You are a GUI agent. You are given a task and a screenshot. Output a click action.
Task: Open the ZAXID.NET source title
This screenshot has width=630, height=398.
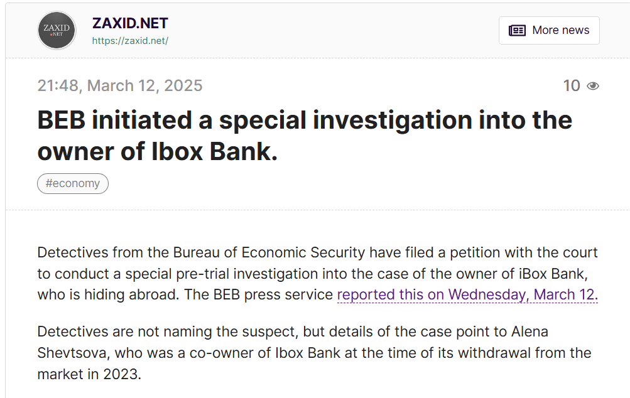coord(130,23)
